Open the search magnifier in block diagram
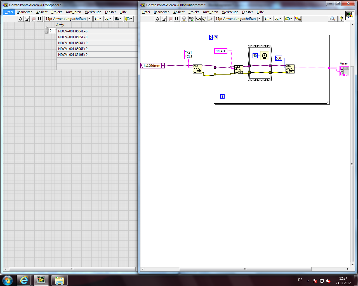Screen dimensions: 358x286 pos(332,19)
